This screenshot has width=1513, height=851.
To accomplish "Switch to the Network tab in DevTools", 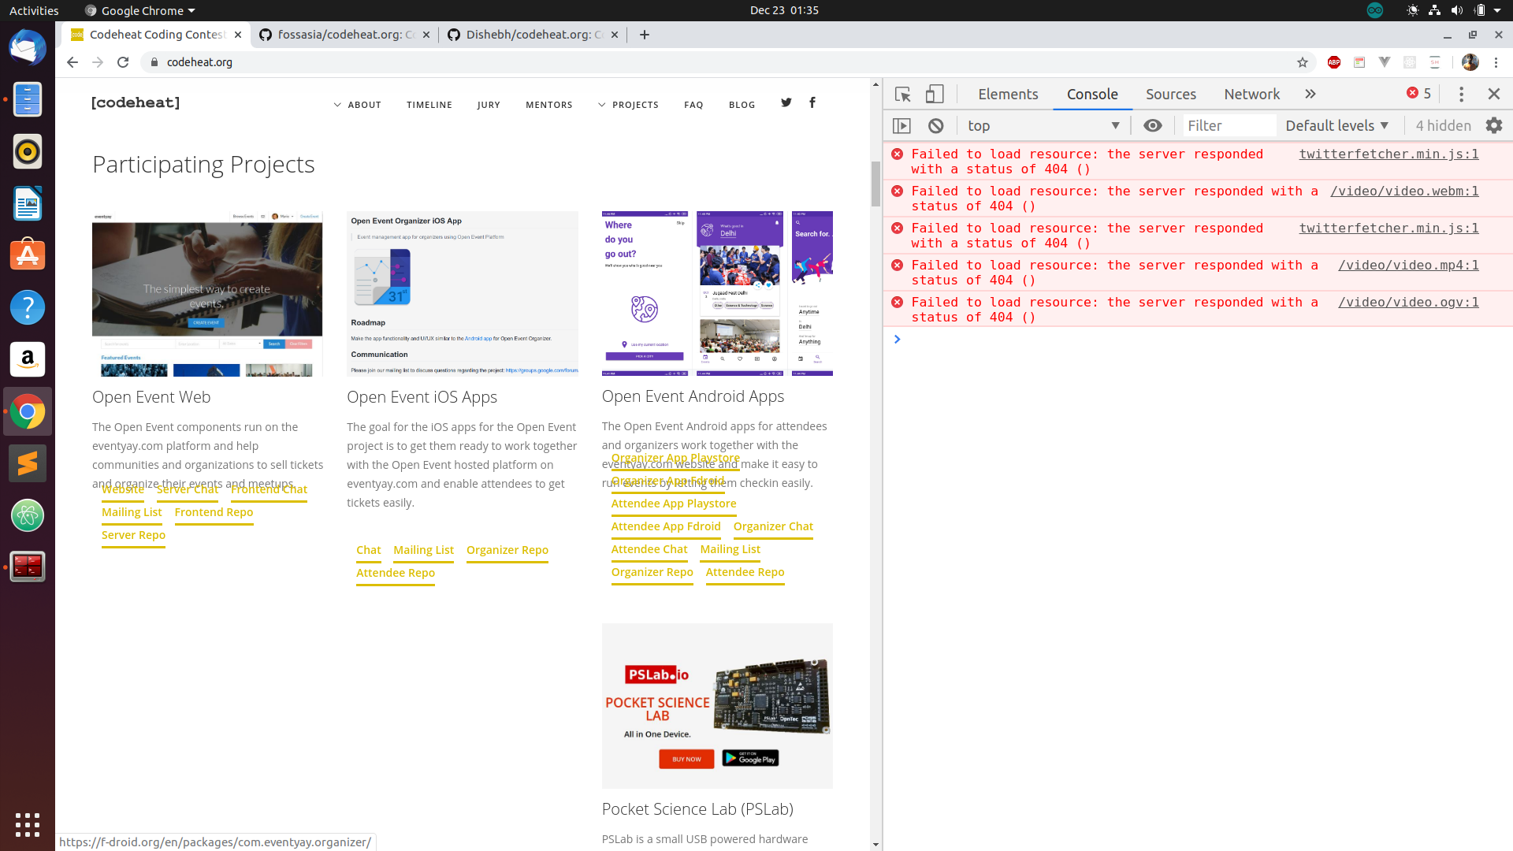I will pyautogui.click(x=1251, y=94).
